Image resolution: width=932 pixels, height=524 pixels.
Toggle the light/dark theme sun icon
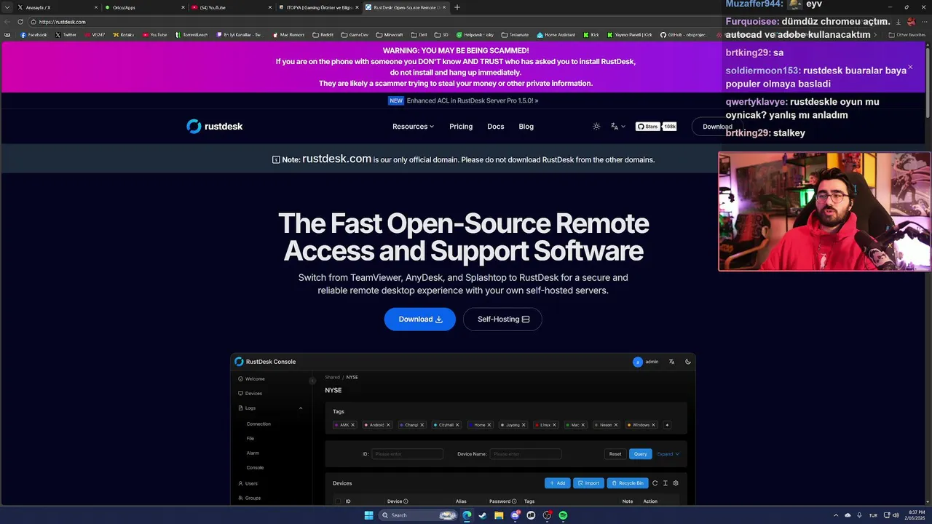(596, 127)
